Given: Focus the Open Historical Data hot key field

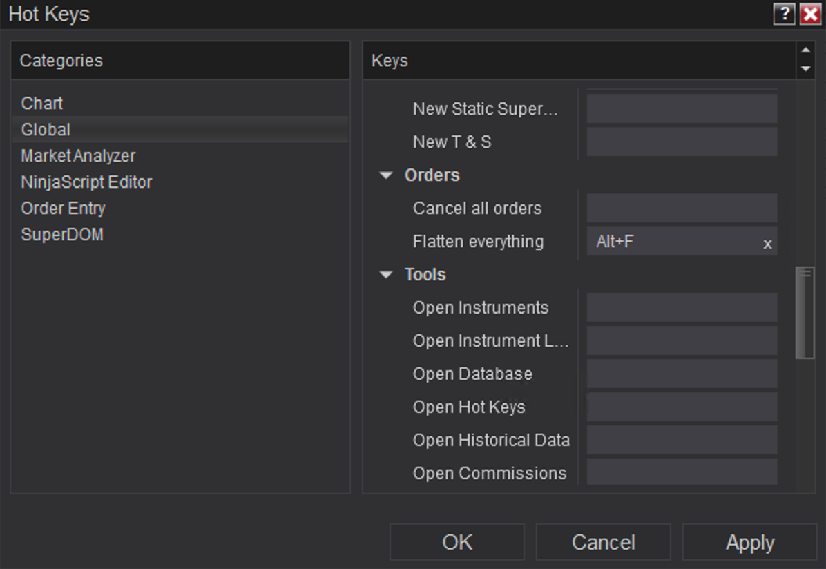Looking at the screenshot, I should pyautogui.click(x=682, y=441).
